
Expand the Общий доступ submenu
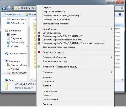click(112, 29)
